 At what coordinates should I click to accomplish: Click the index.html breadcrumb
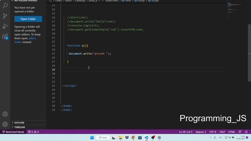[110, 1]
